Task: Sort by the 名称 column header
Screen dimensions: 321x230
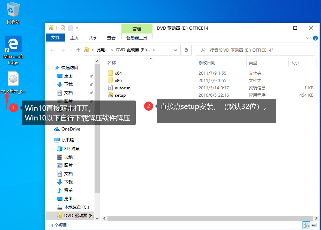Action: [112, 63]
